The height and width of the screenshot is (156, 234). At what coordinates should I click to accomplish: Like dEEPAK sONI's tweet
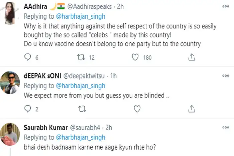pos(136,109)
